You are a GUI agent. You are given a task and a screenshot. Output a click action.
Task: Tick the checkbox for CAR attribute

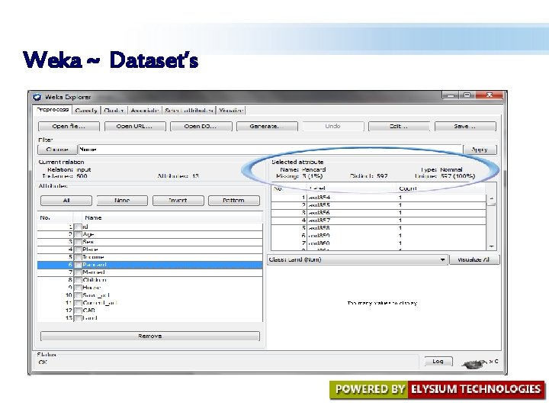[x=78, y=311]
